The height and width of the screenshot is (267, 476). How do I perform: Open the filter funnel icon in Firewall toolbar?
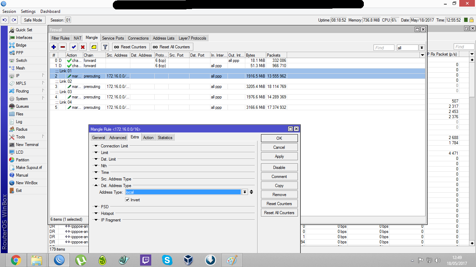105,47
